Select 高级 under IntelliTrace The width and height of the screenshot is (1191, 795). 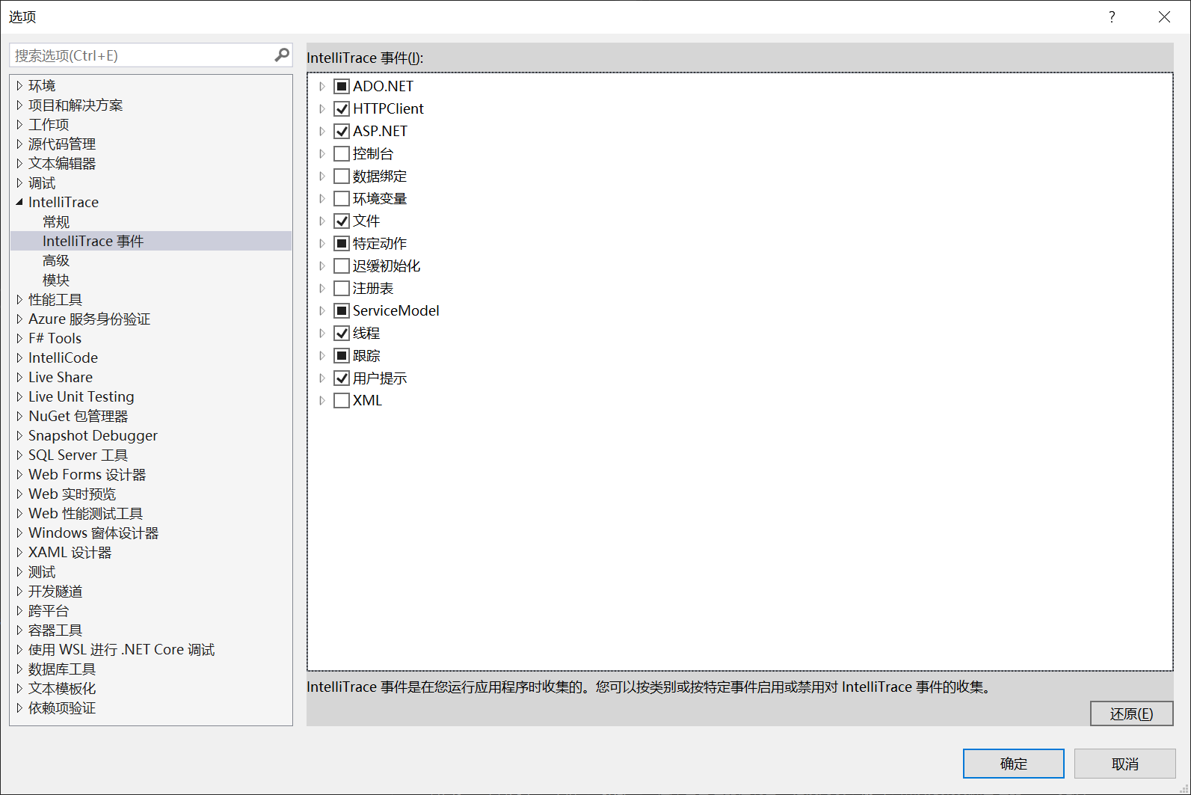coord(56,260)
